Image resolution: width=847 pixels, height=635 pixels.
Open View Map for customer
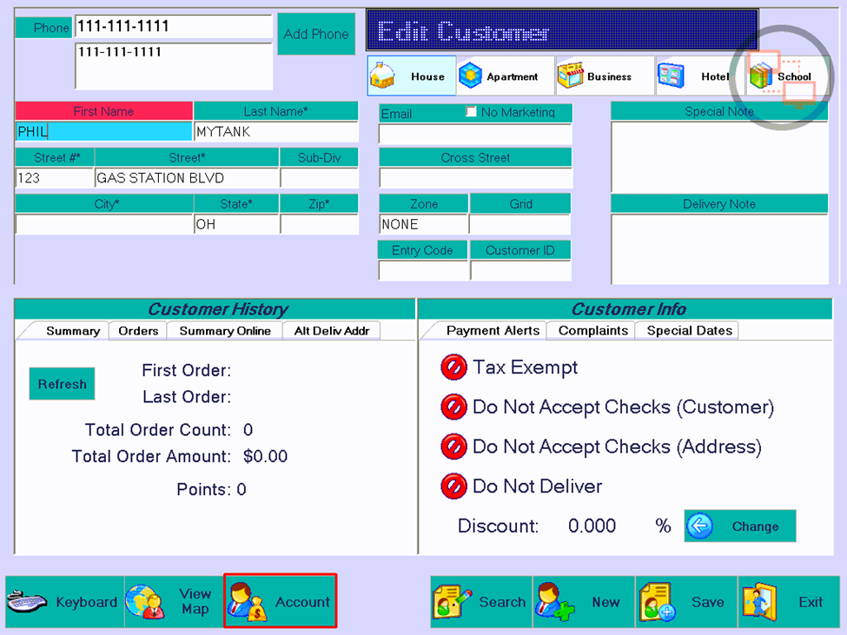174,601
